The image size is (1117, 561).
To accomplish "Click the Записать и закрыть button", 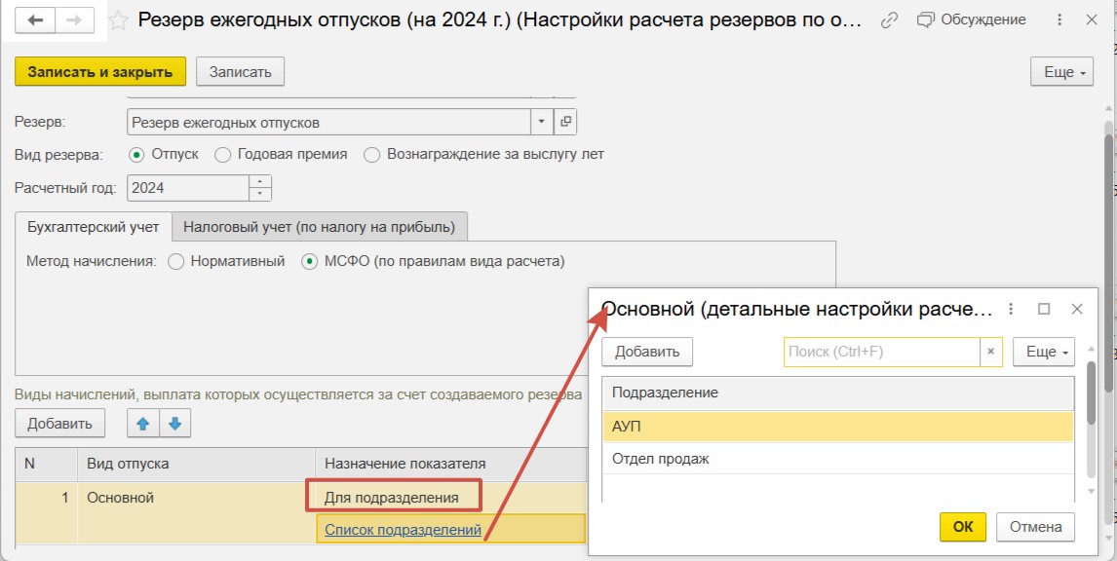I will [99, 71].
